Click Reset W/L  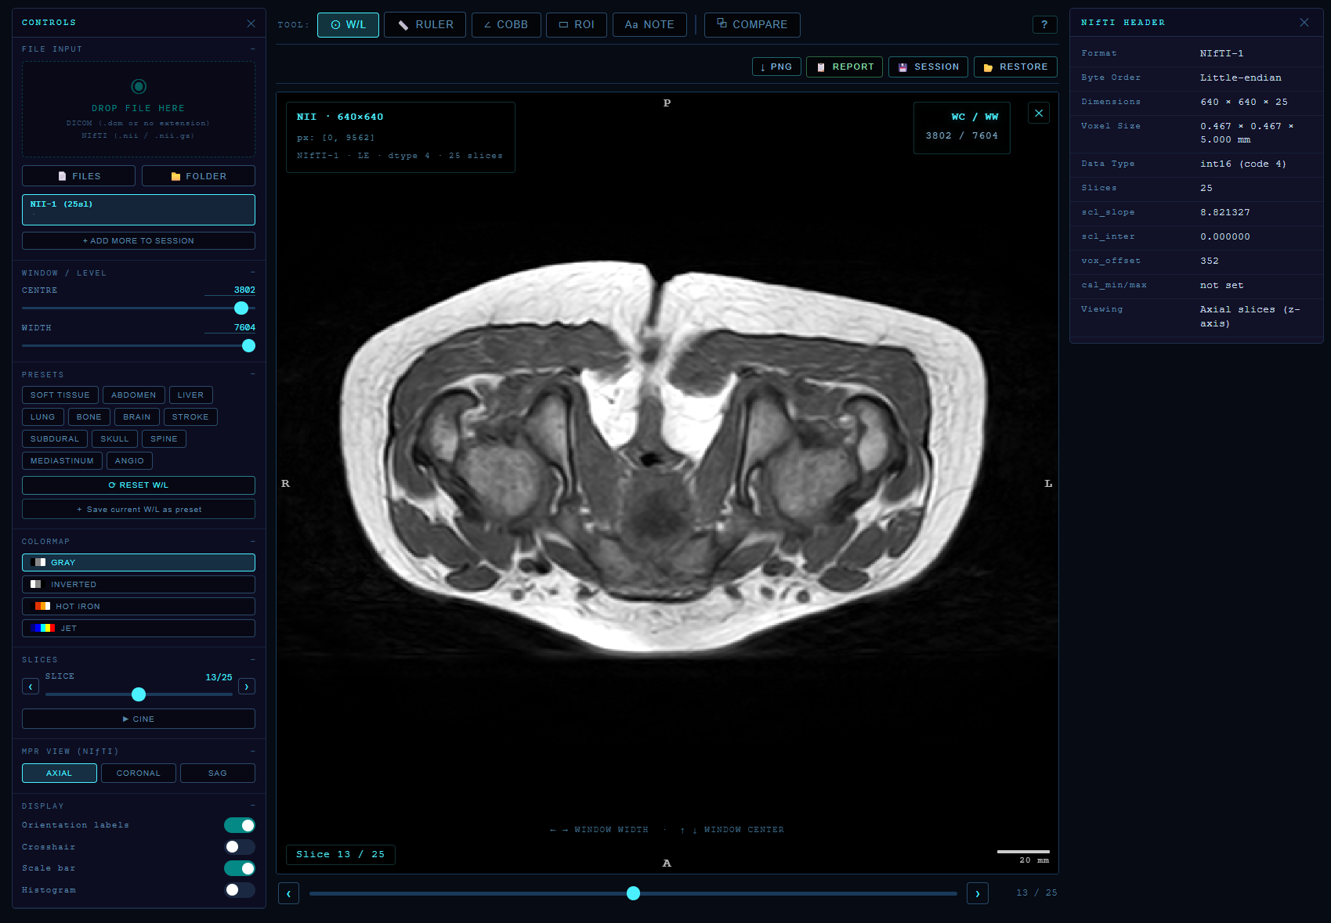click(139, 485)
